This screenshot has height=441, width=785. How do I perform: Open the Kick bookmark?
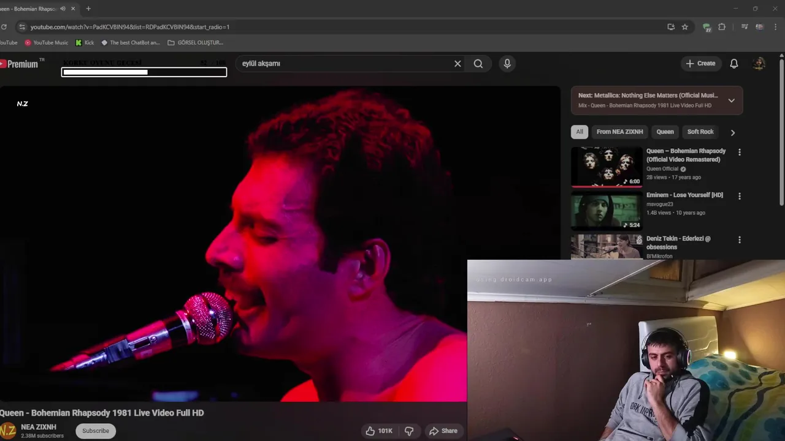[x=85, y=43]
